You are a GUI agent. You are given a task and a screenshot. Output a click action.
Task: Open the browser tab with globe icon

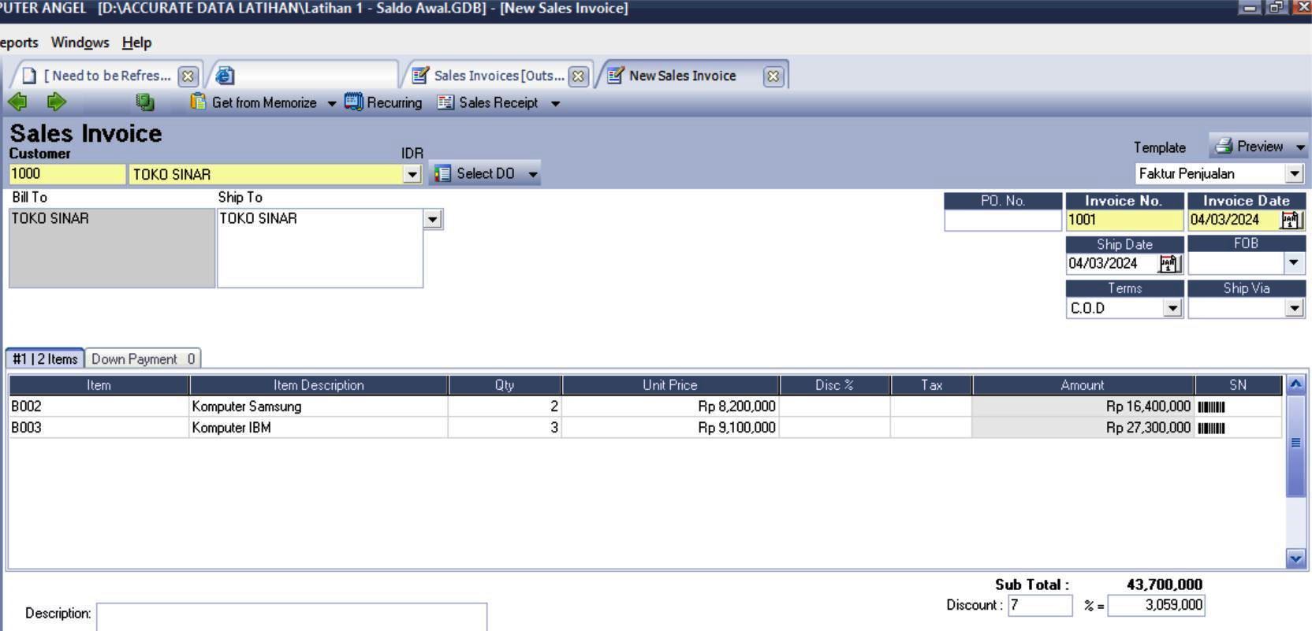[x=225, y=76]
